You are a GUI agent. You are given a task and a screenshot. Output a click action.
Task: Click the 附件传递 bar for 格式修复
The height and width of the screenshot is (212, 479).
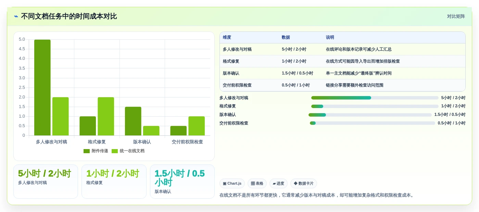pos(88,126)
